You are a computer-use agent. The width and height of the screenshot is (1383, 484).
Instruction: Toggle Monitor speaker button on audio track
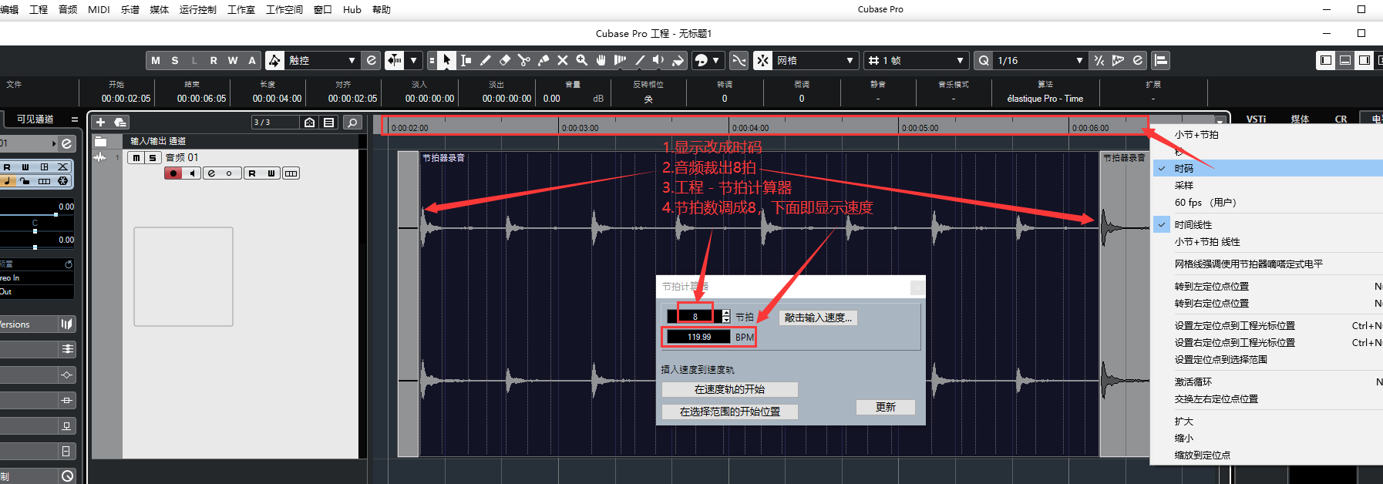pyautogui.click(x=193, y=173)
